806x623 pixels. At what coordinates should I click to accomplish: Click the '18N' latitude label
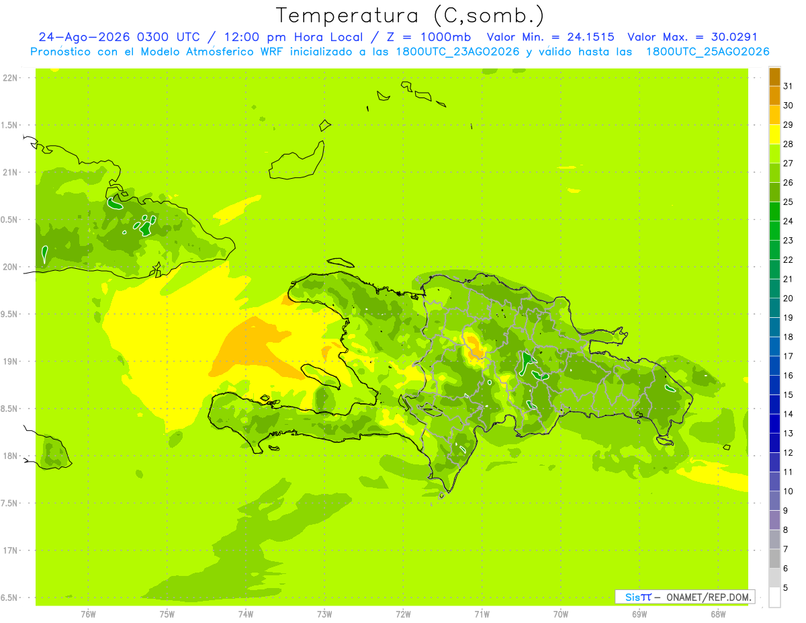[11, 456]
